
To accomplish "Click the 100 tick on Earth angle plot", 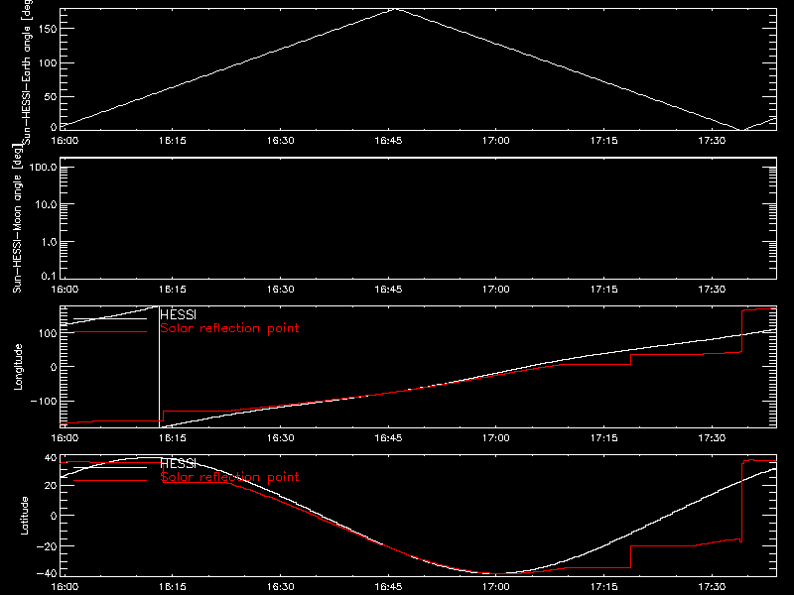I will [47, 63].
